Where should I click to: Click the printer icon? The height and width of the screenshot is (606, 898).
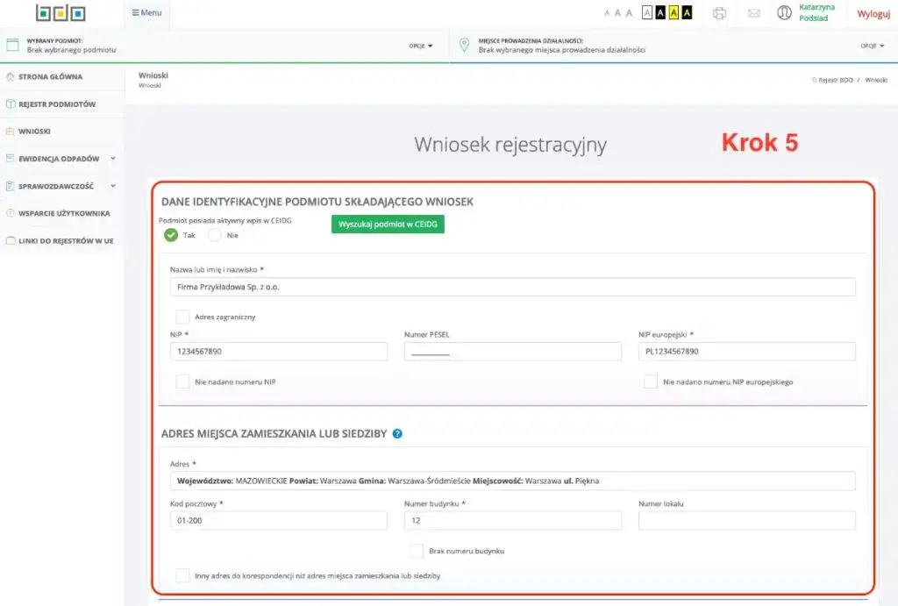click(719, 13)
